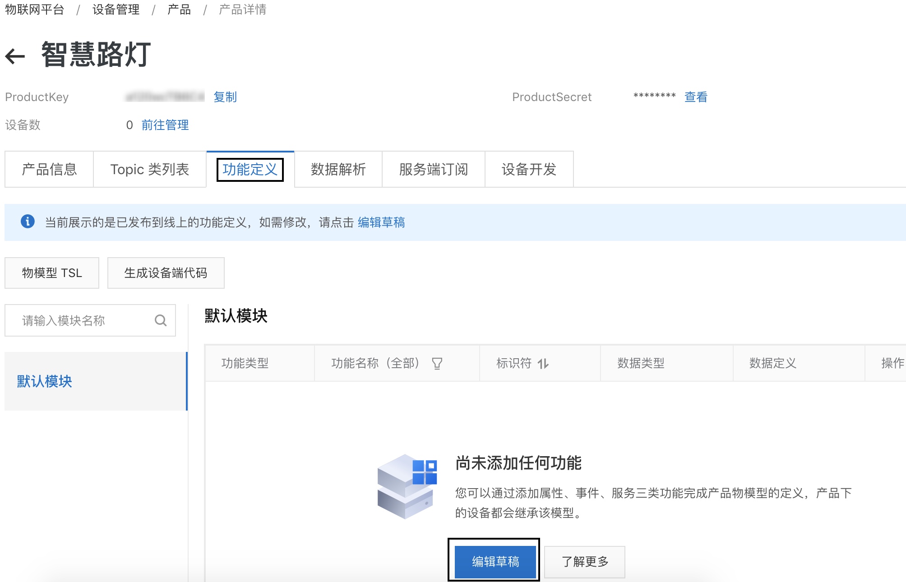Click the back arrow next to 智慧路灯
The width and height of the screenshot is (906, 582).
[14, 54]
